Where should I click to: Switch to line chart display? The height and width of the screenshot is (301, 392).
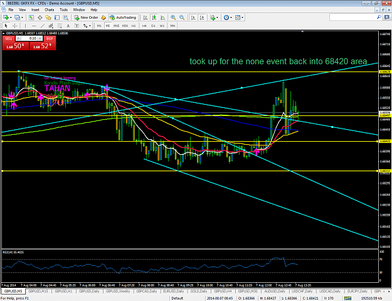[x=162, y=18]
